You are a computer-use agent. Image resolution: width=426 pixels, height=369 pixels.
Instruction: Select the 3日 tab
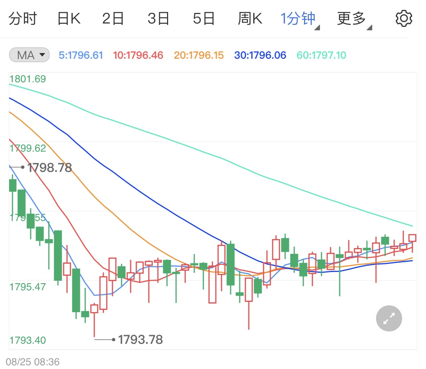point(158,19)
